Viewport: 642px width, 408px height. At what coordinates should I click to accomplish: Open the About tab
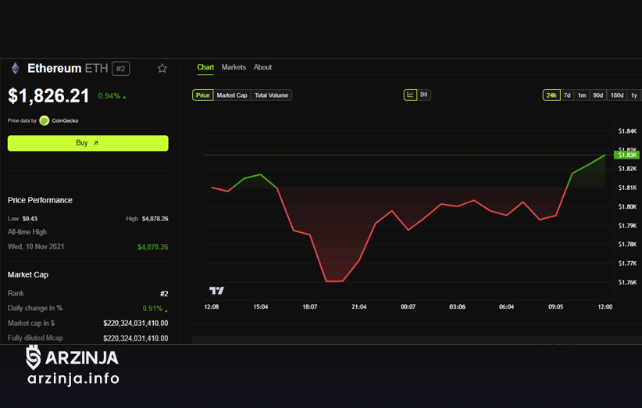pos(262,67)
